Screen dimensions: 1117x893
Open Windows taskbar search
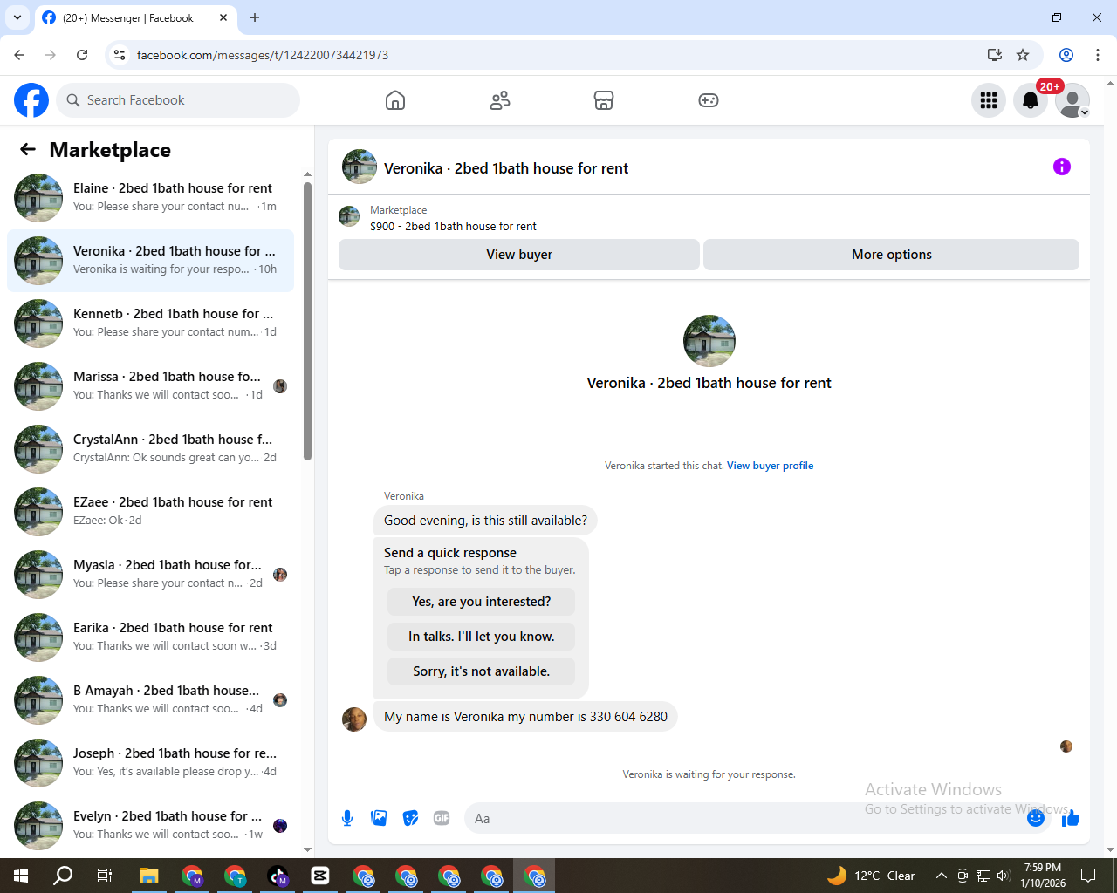(63, 876)
